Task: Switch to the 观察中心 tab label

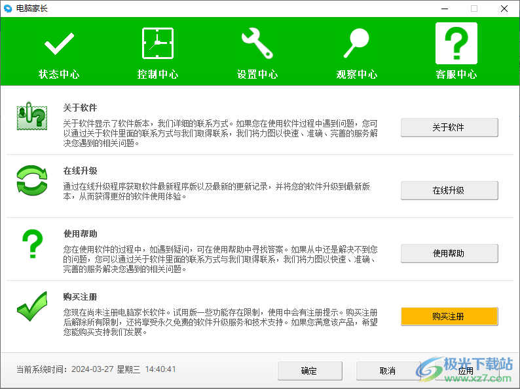Action: click(x=356, y=74)
